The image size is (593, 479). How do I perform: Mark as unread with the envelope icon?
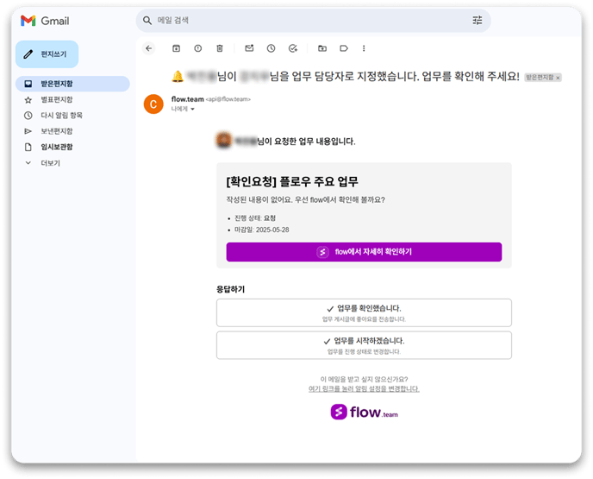pyautogui.click(x=249, y=48)
